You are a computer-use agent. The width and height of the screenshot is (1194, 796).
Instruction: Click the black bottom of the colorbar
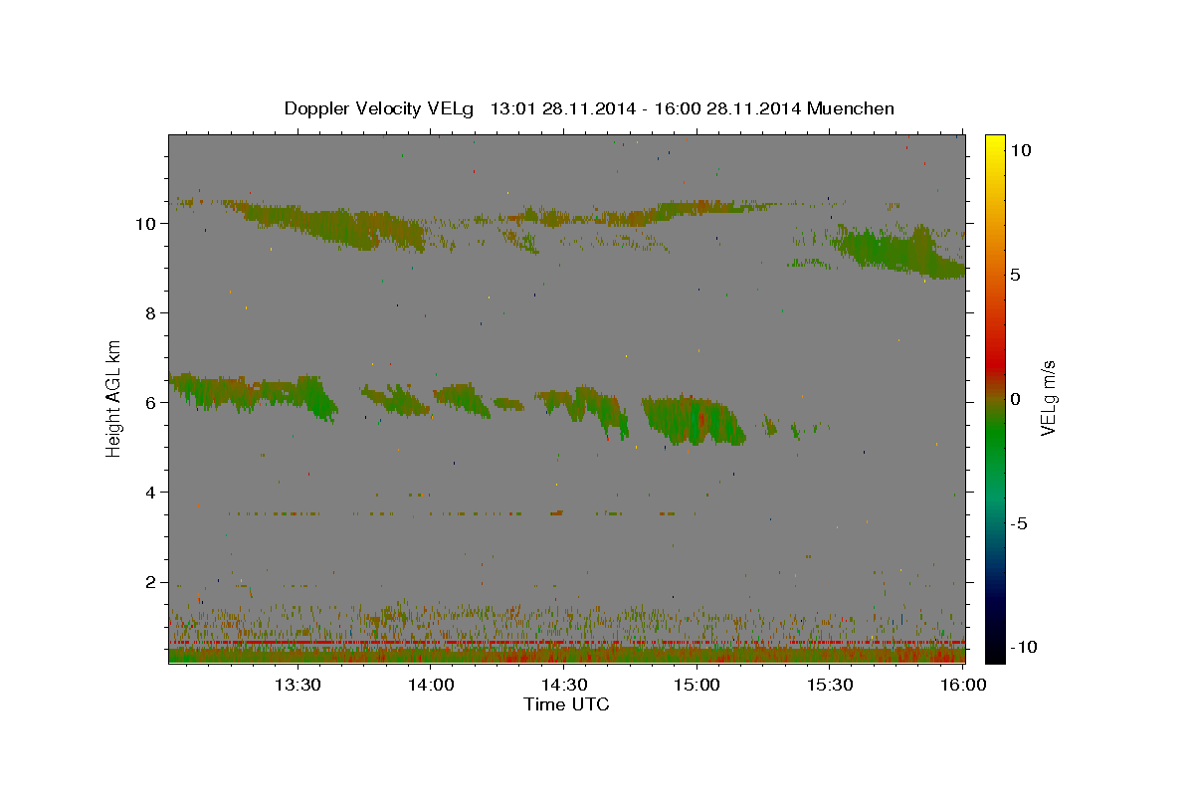[x=995, y=652]
